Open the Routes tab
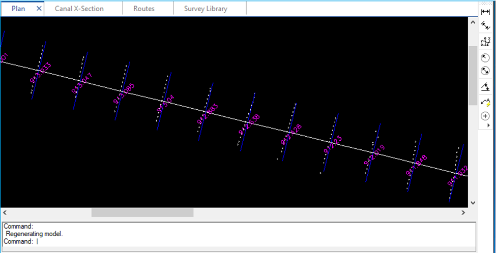 pos(144,9)
